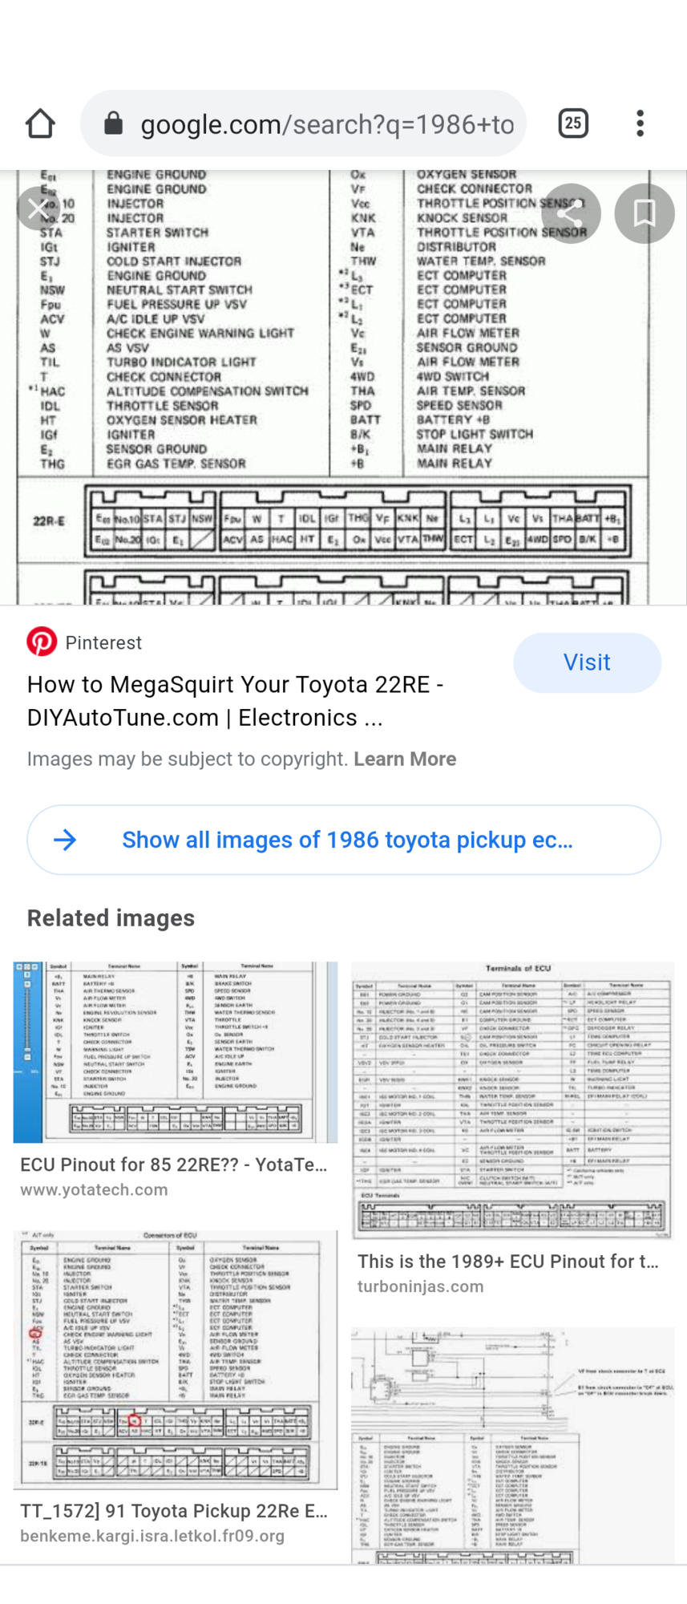Image resolution: width=687 pixels, height=1604 pixels.
Task: Open Chrome three-dot overflow menu
Action: pyautogui.click(x=640, y=124)
